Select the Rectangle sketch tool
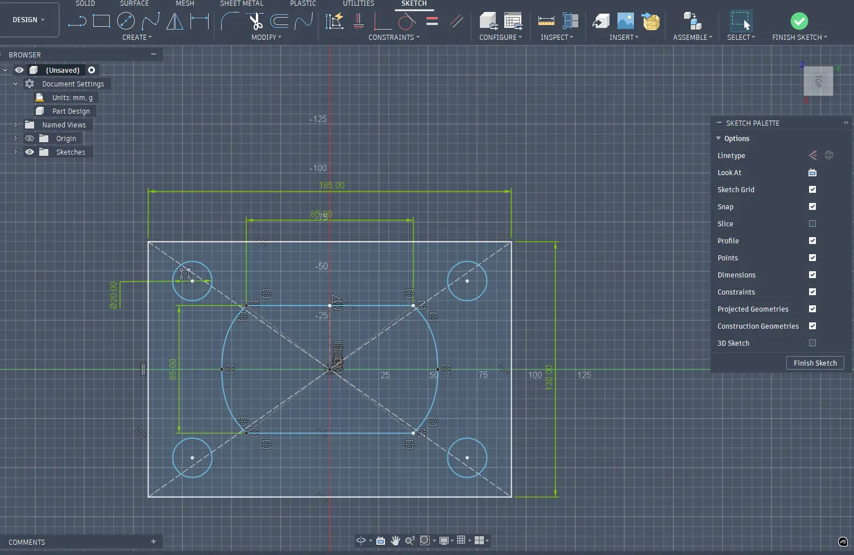This screenshot has width=854, height=555. (x=101, y=22)
